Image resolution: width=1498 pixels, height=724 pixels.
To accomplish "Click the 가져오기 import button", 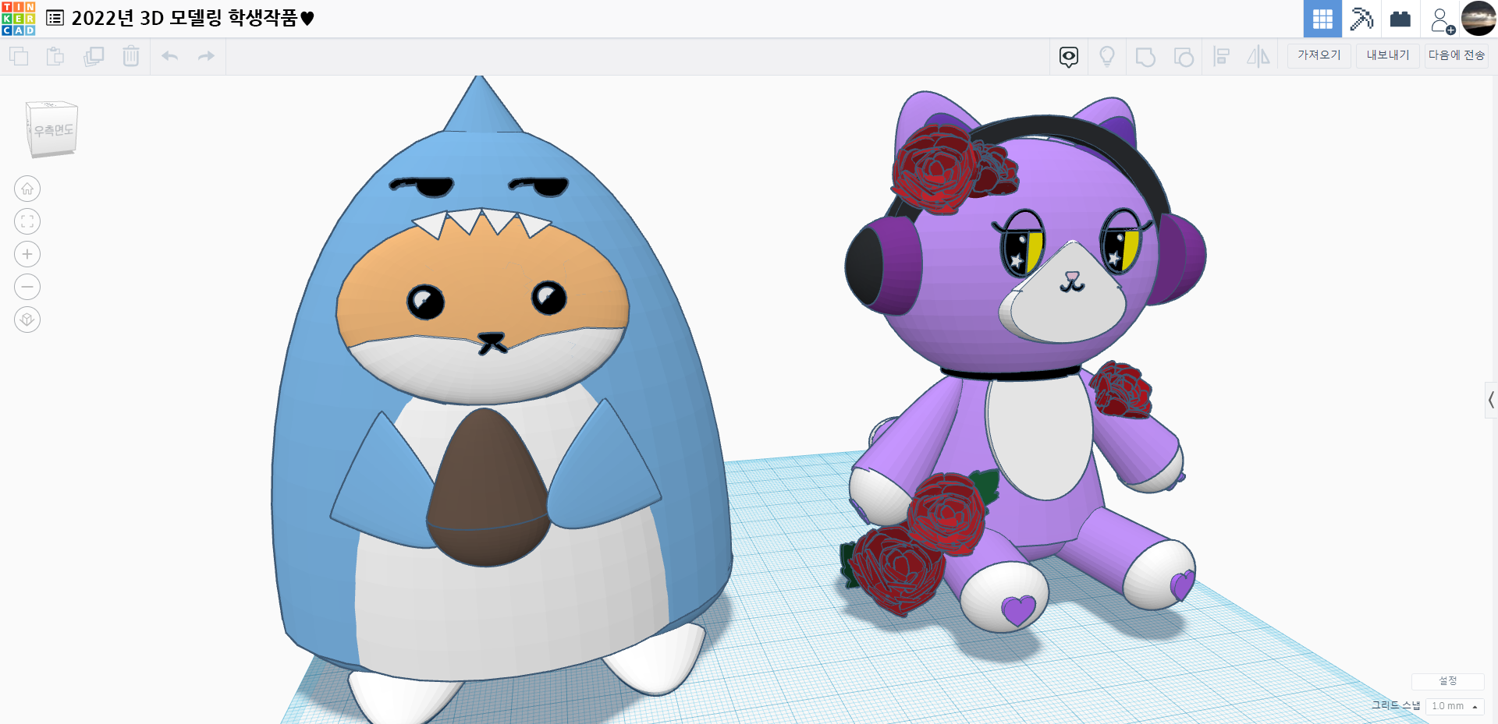I will 1319,55.
